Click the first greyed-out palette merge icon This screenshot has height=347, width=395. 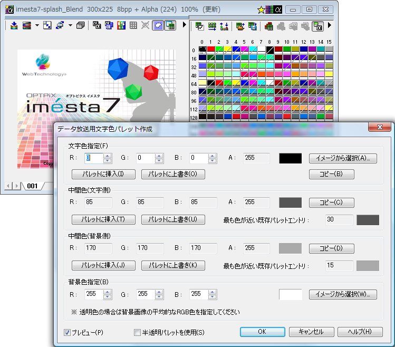281,26
